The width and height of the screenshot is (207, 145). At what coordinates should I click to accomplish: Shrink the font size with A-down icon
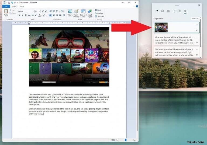pyautogui.click(x=46, y=11)
